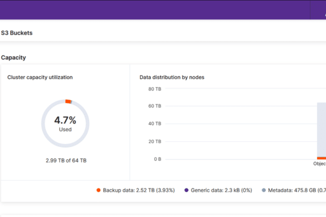This screenshot has height=217, width=326.
Task: Click the Capacity section title
Action: [x=13, y=57]
